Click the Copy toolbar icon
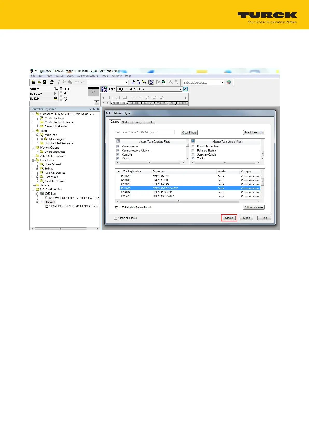The image size is (309, 438). pos(64,82)
